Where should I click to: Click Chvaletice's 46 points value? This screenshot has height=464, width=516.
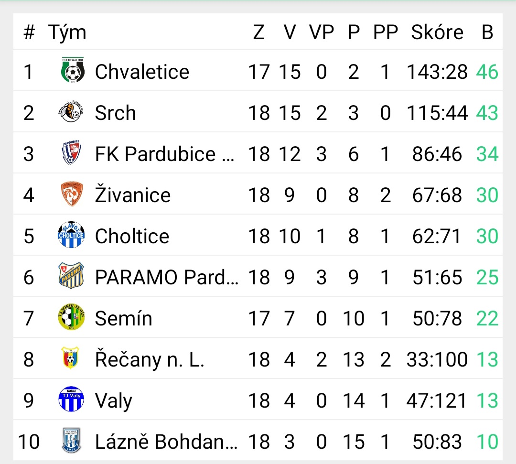(x=487, y=72)
